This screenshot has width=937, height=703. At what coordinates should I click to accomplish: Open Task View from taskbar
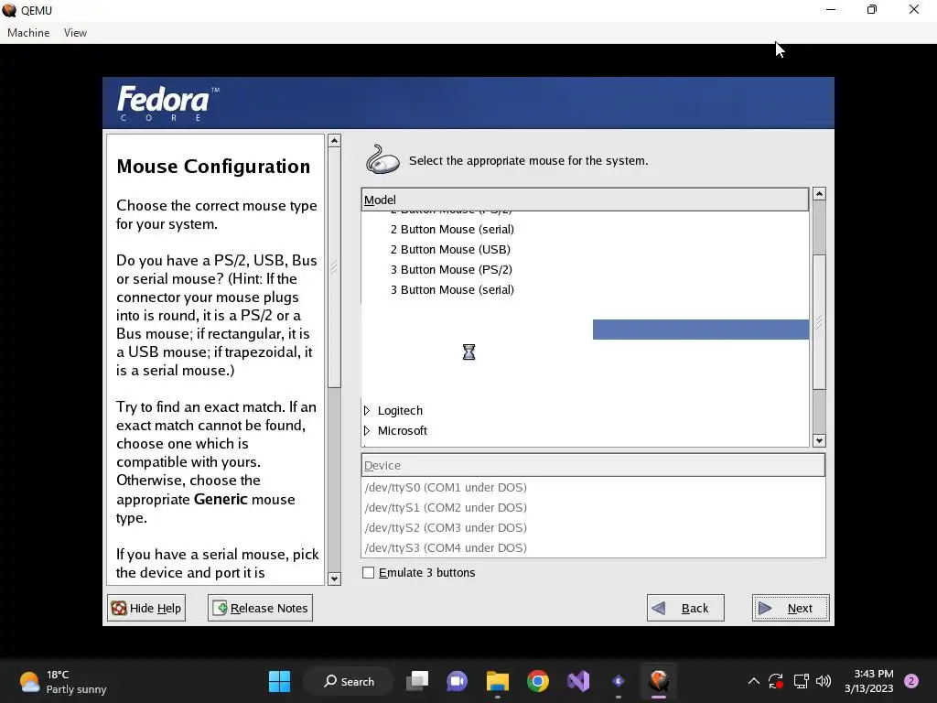click(417, 681)
